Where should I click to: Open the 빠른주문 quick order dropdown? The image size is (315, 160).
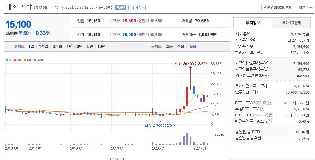[x=306, y=7]
